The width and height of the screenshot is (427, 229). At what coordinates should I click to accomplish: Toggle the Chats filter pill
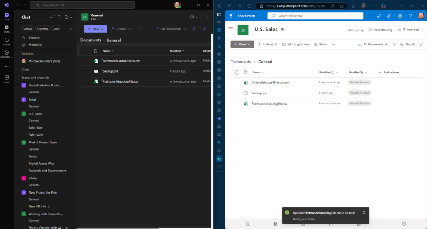[56, 29]
